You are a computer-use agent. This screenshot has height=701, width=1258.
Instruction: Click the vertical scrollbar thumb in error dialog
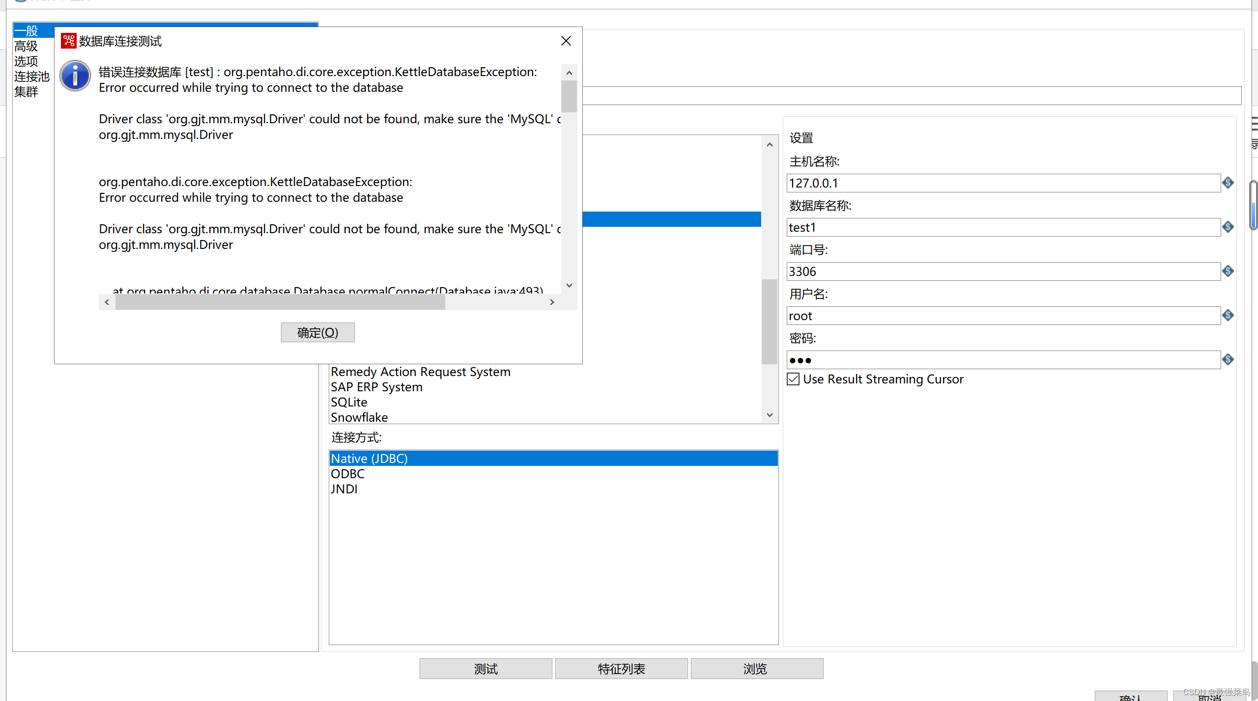click(569, 96)
